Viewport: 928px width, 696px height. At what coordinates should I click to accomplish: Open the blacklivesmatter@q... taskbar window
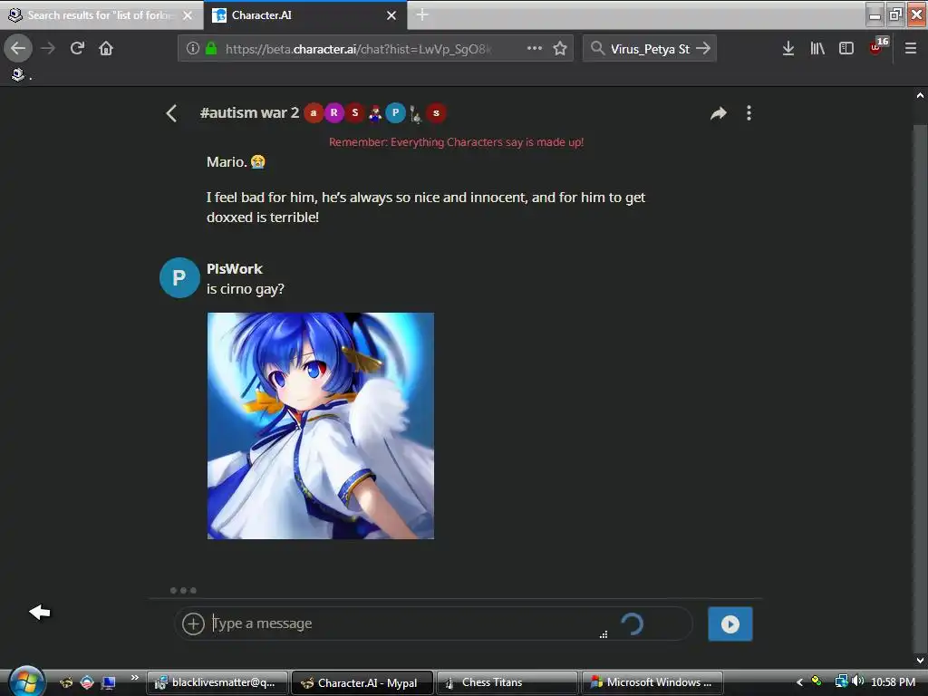coord(217,682)
